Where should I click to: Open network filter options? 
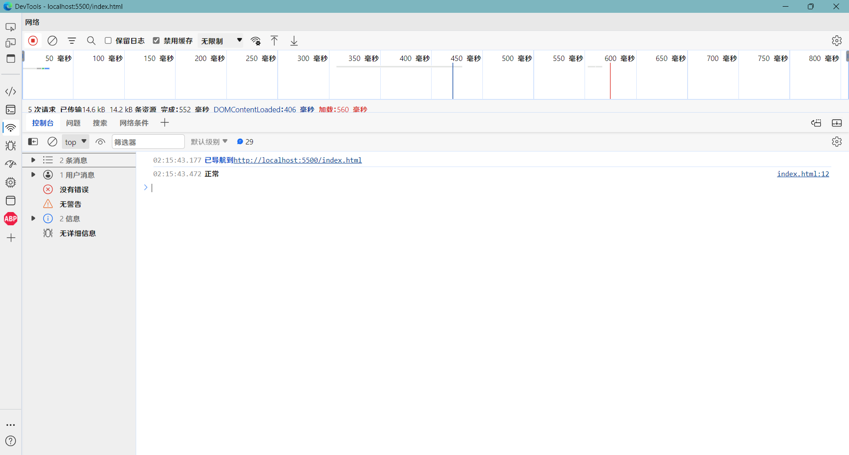[x=72, y=41]
